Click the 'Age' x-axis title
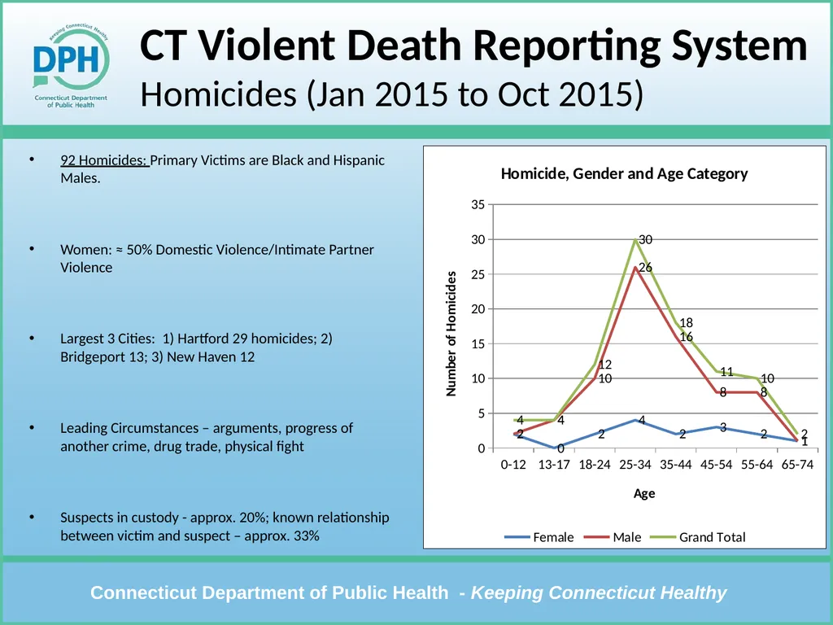 coord(644,494)
